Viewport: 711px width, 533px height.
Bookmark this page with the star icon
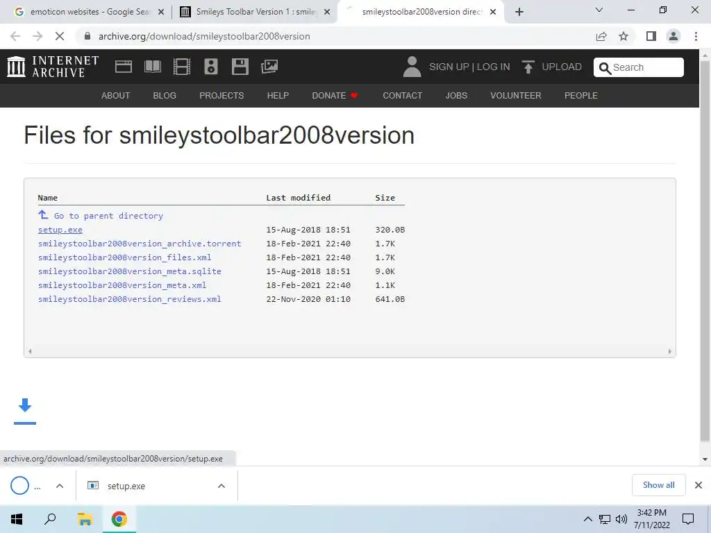pos(624,36)
